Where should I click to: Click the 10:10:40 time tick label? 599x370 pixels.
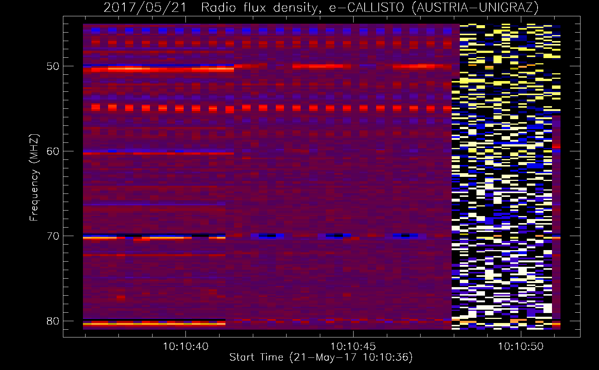185,346
